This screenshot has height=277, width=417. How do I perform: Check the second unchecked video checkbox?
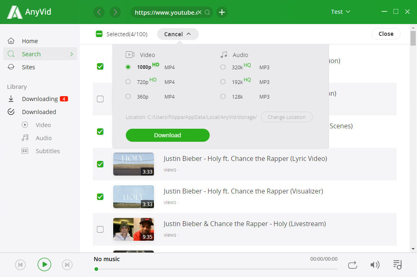tap(100, 99)
